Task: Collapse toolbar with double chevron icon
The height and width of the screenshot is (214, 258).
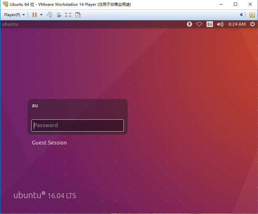Action: point(241,15)
